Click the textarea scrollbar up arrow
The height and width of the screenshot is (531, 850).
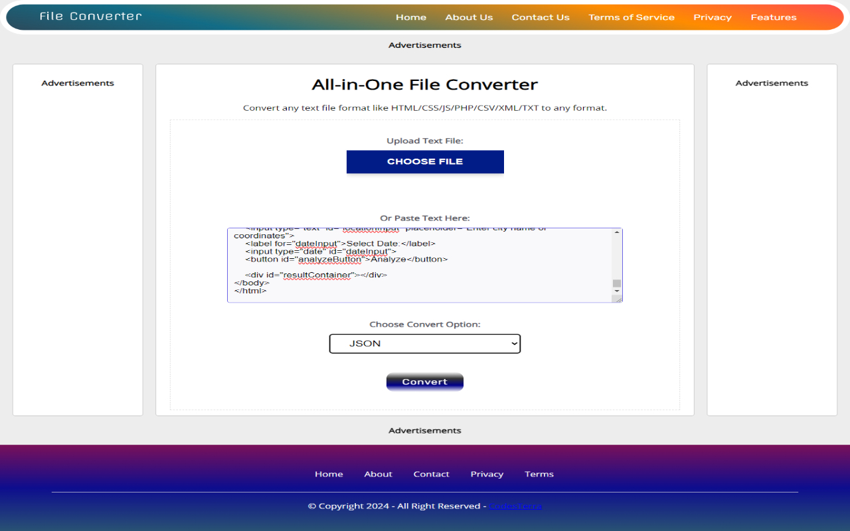click(x=618, y=232)
